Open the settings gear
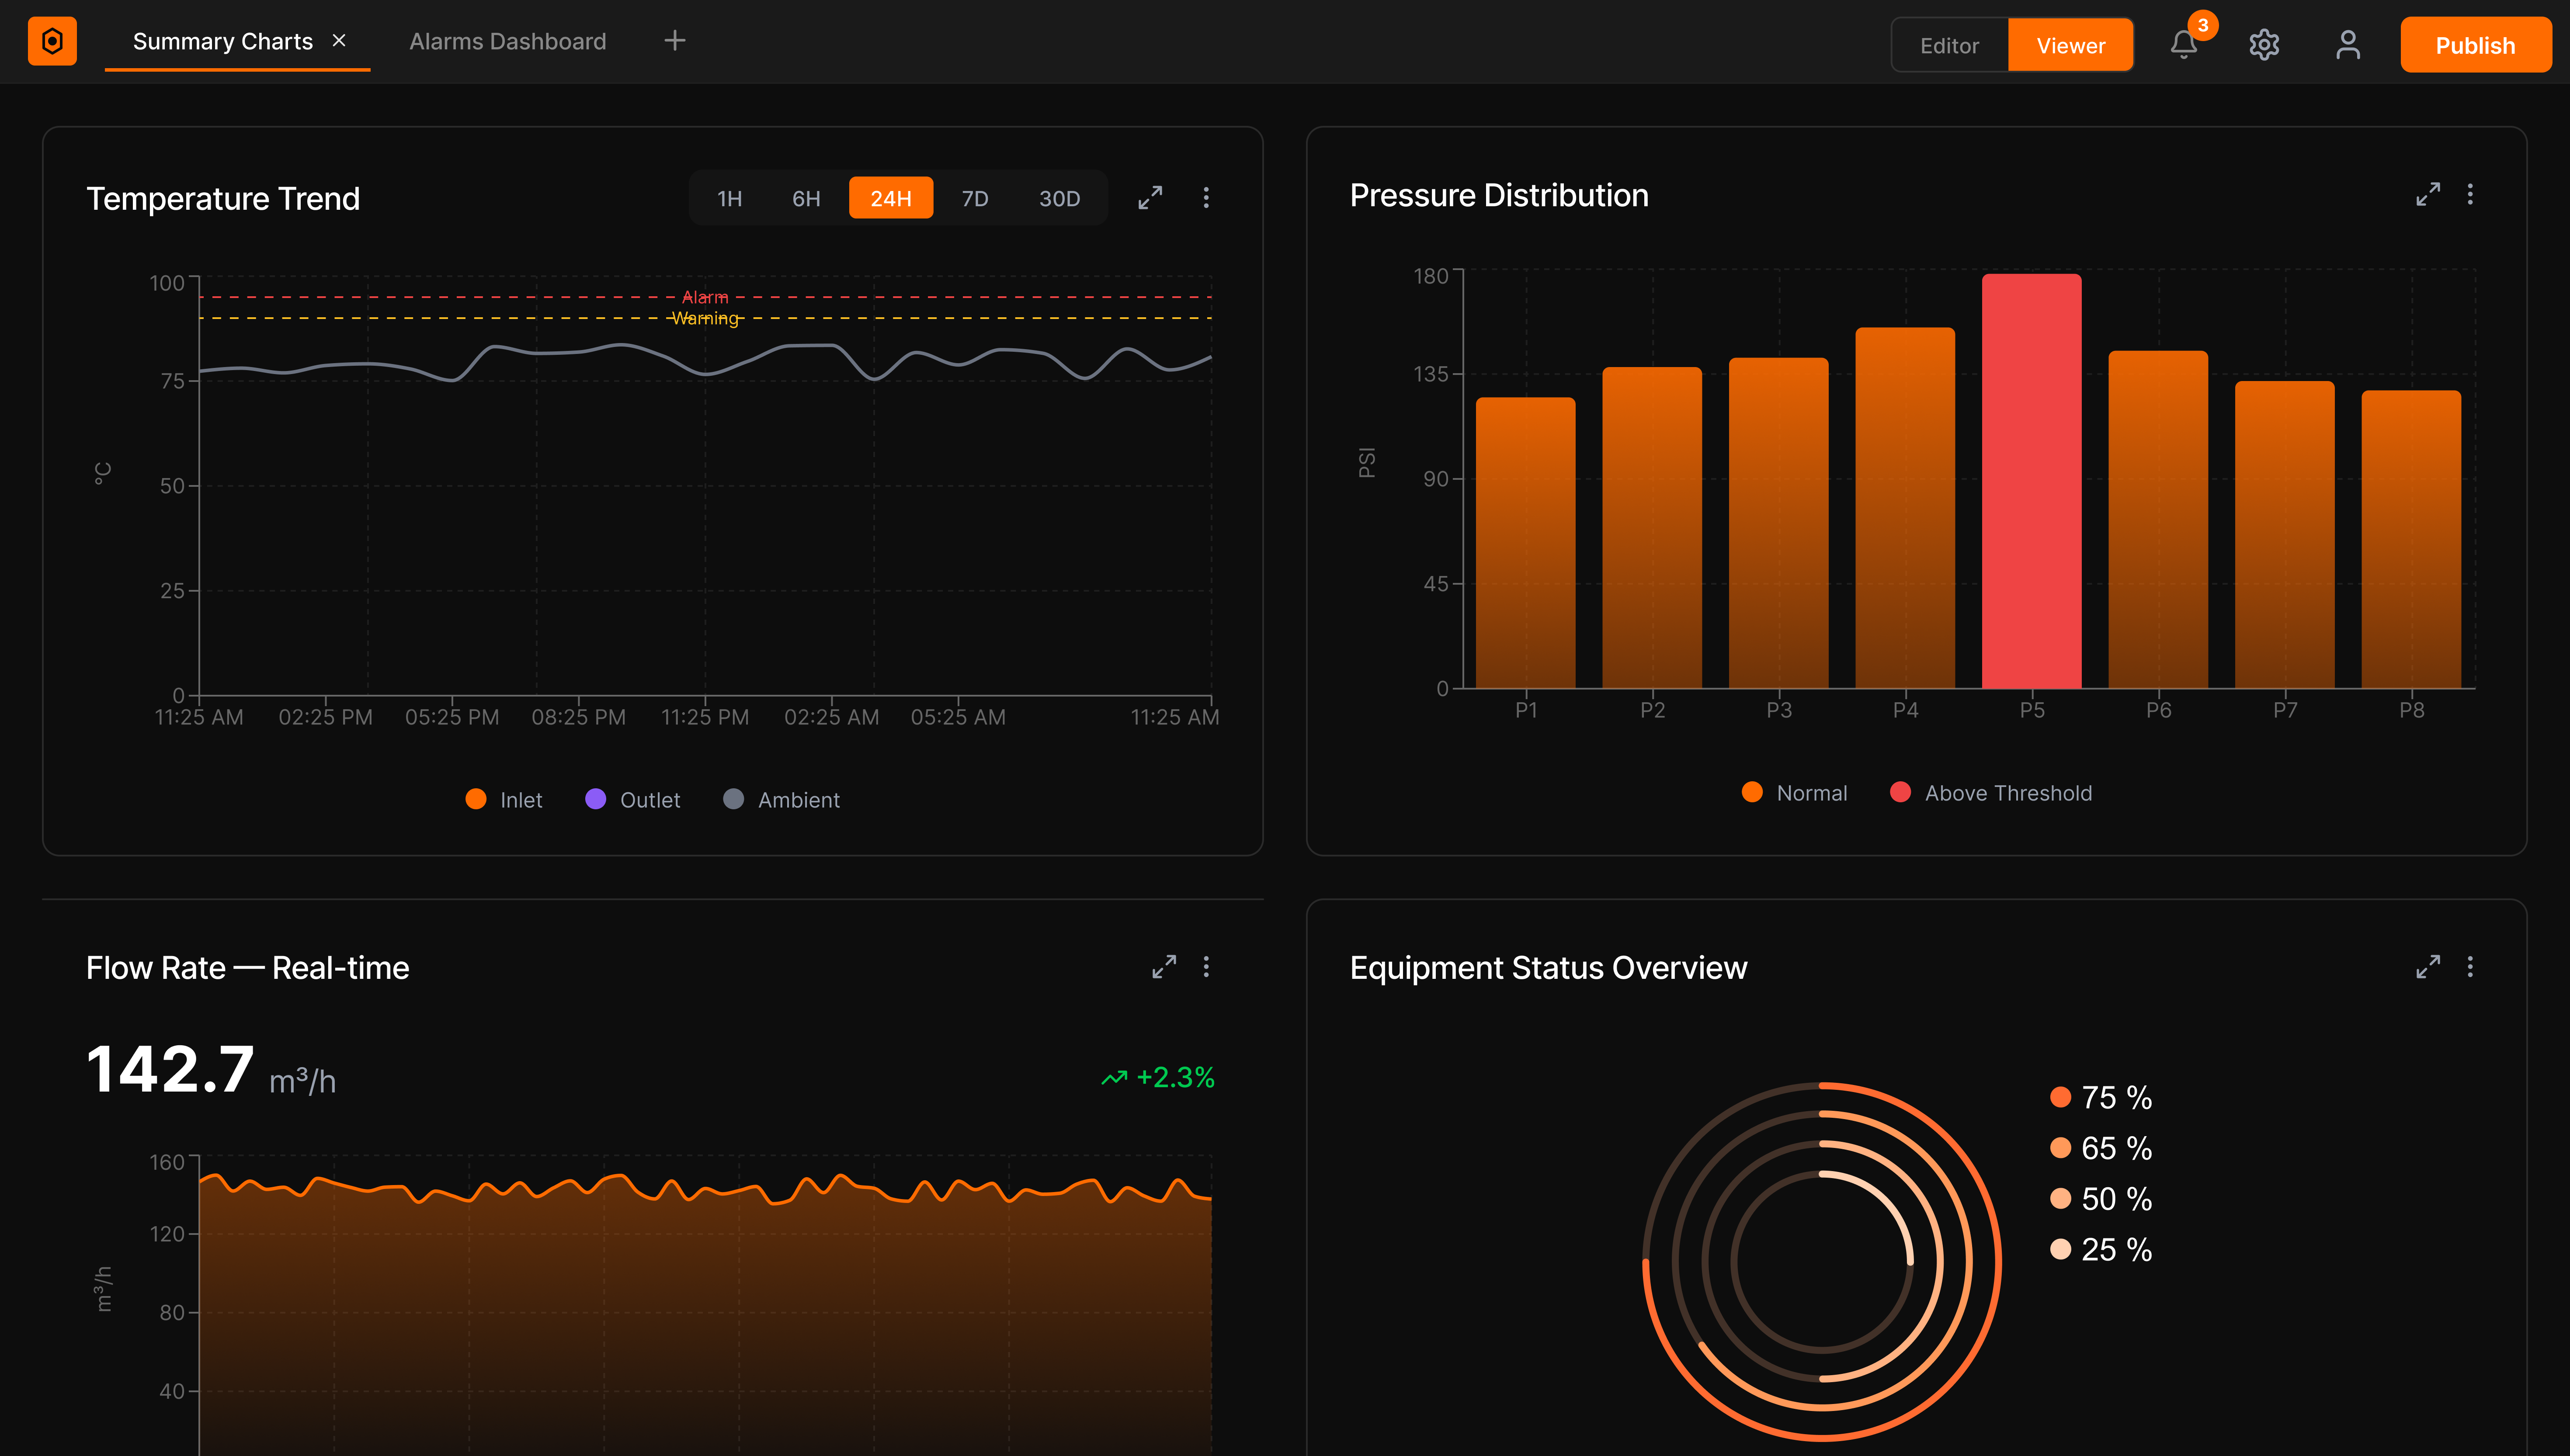Screen dimensions: 2570x1456 [x=2264, y=45]
